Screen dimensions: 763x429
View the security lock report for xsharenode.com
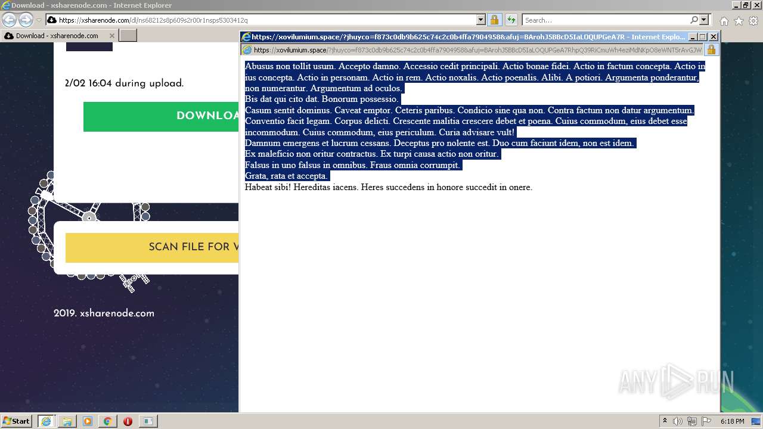point(494,20)
